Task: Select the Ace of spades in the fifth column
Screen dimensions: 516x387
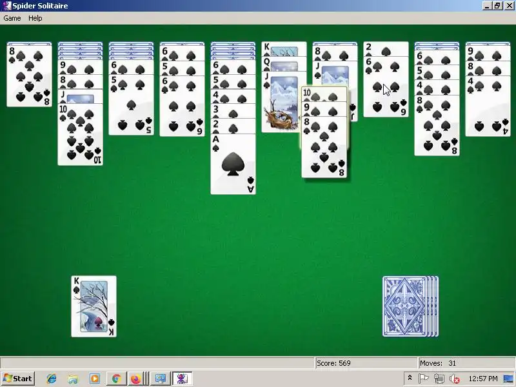Action: tap(233, 164)
